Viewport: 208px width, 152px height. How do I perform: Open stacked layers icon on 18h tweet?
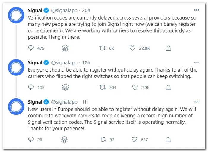pyautogui.click(x=65, y=87)
